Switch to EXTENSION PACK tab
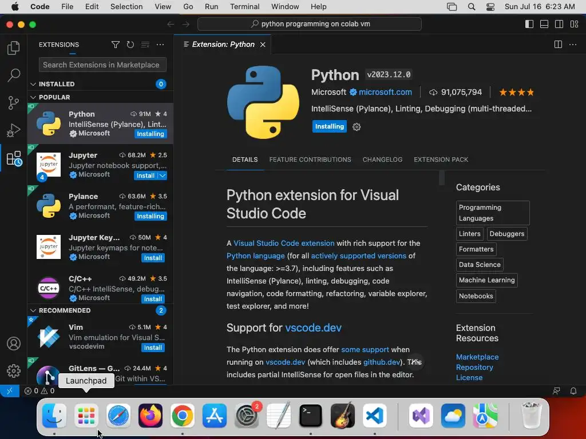 click(x=441, y=160)
